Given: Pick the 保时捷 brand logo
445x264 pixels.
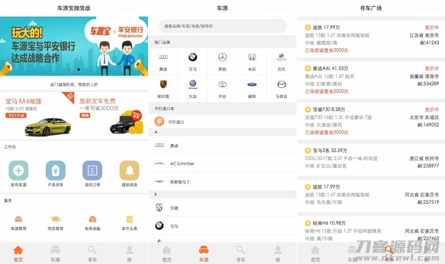Looking at the screenshot, I should (x=163, y=84).
